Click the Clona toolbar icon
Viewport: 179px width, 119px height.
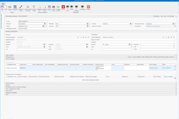click(6, 7)
